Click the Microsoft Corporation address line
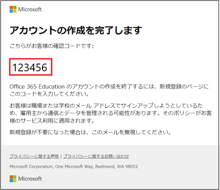Image resolution: width=220 pixels, height=190 pixels. (74, 167)
